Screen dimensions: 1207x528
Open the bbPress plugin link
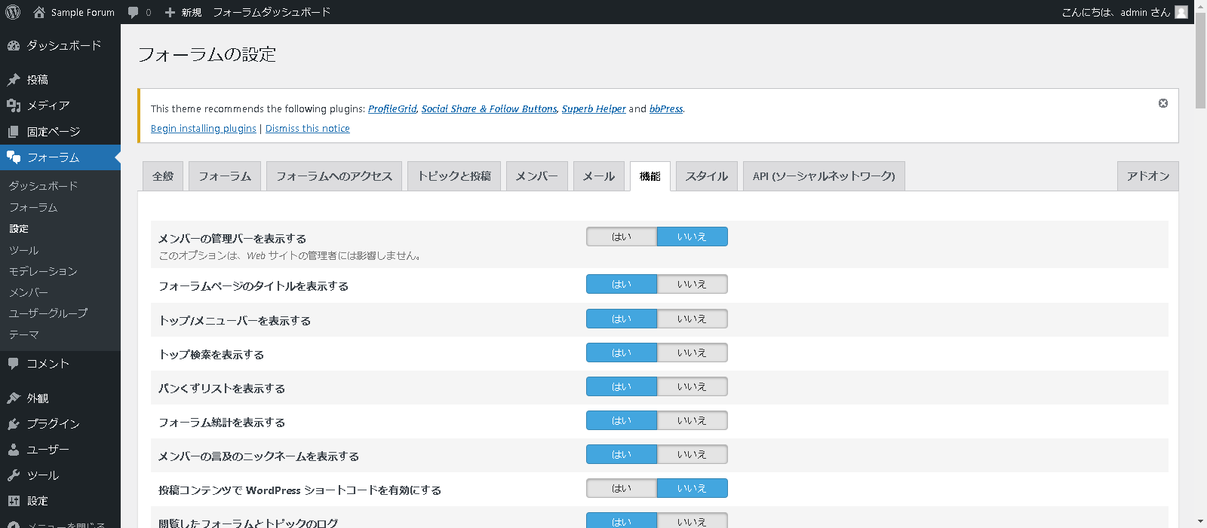coord(666,109)
